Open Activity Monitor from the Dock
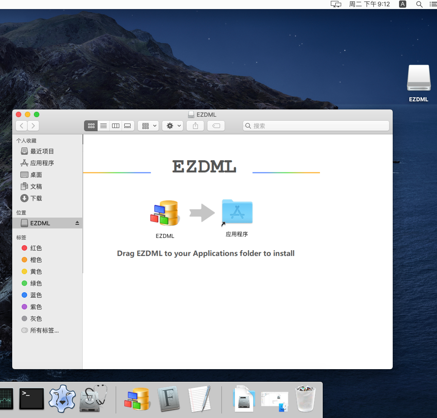 pos(6,399)
